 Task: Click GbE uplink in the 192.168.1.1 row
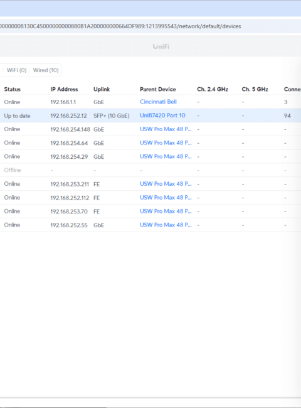point(99,102)
